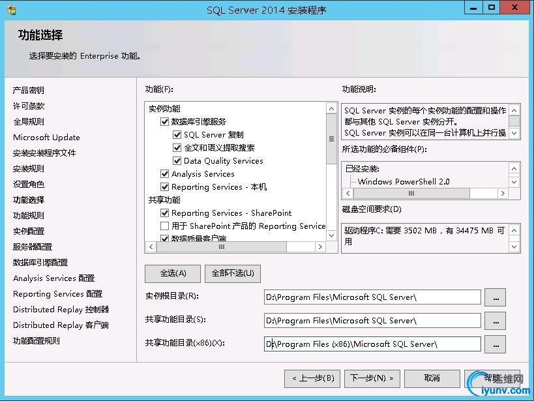Select the 许可条款 step in sidebar
This screenshot has width=534, height=401.
[29, 106]
